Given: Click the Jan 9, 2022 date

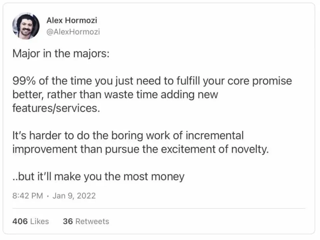Looking at the screenshot, I should pyautogui.click(x=74, y=196).
